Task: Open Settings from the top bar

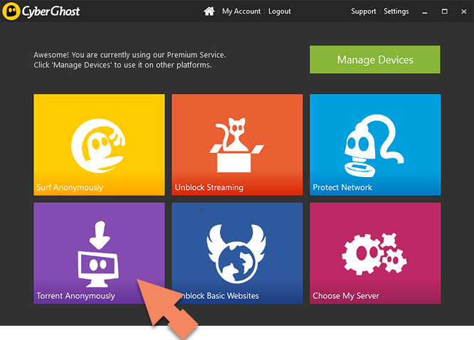Action: (x=396, y=11)
